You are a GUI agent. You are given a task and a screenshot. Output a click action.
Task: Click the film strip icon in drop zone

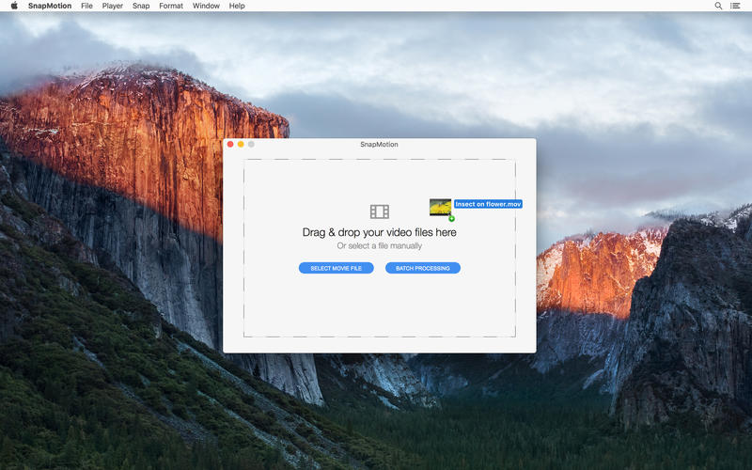[379, 211]
